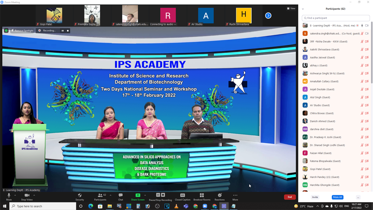The height and width of the screenshot is (210, 373).
Task: Click Remove Spotlight on the video
Action: 22,31
